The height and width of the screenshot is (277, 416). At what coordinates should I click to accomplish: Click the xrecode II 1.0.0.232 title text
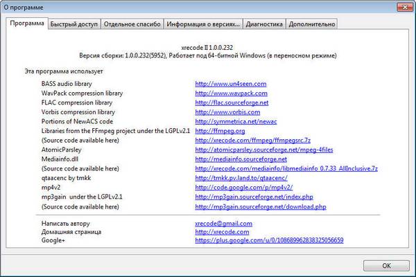click(207, 48)
